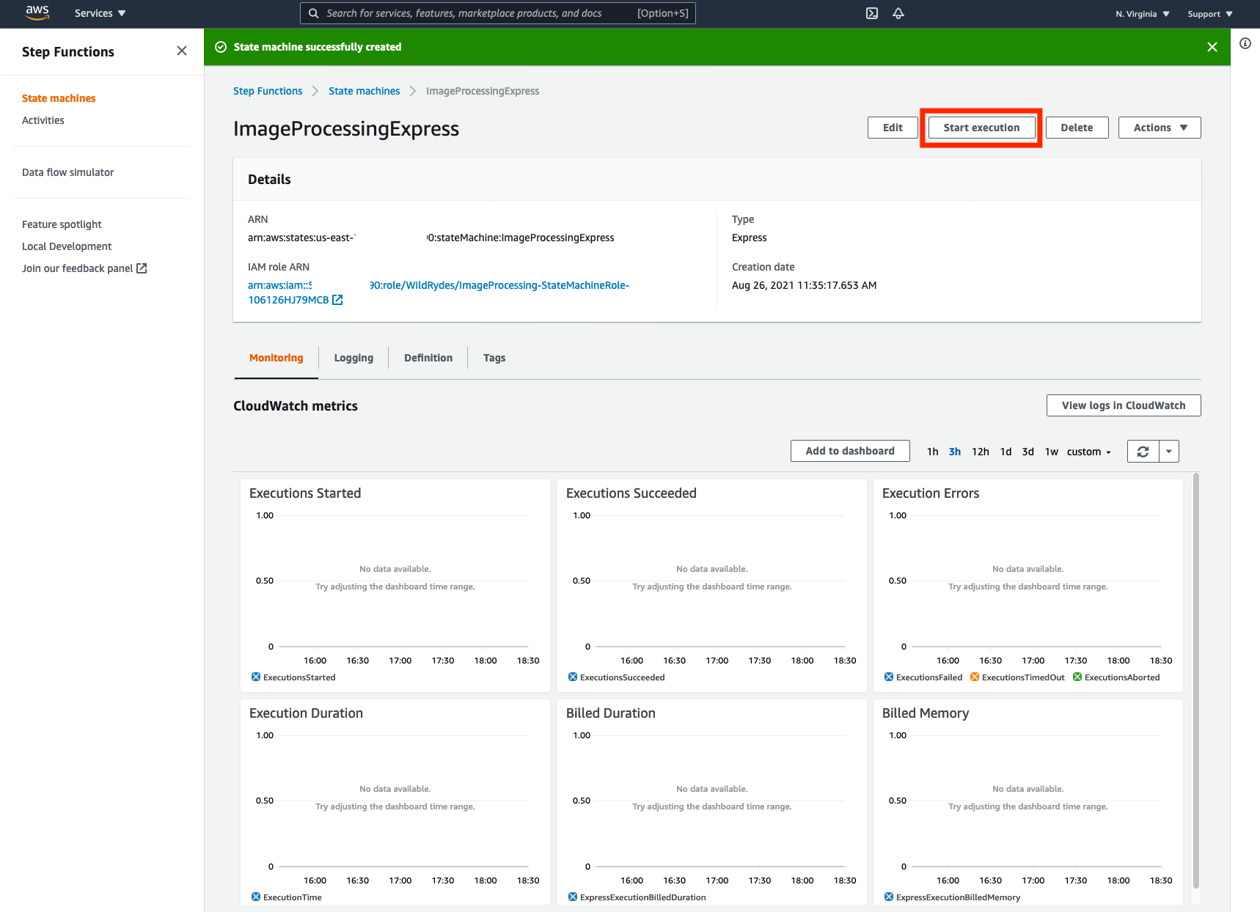
Task: Open Data flow simulator
Action: click(x=68, y=172)
